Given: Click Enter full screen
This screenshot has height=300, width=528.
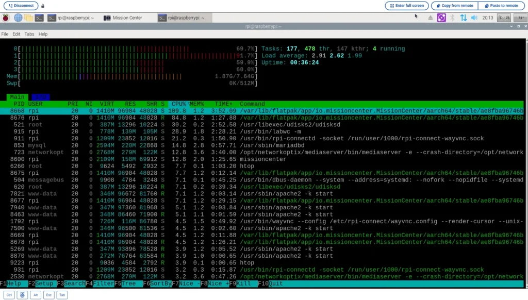Looking at the screenshot, I should 407,6.
